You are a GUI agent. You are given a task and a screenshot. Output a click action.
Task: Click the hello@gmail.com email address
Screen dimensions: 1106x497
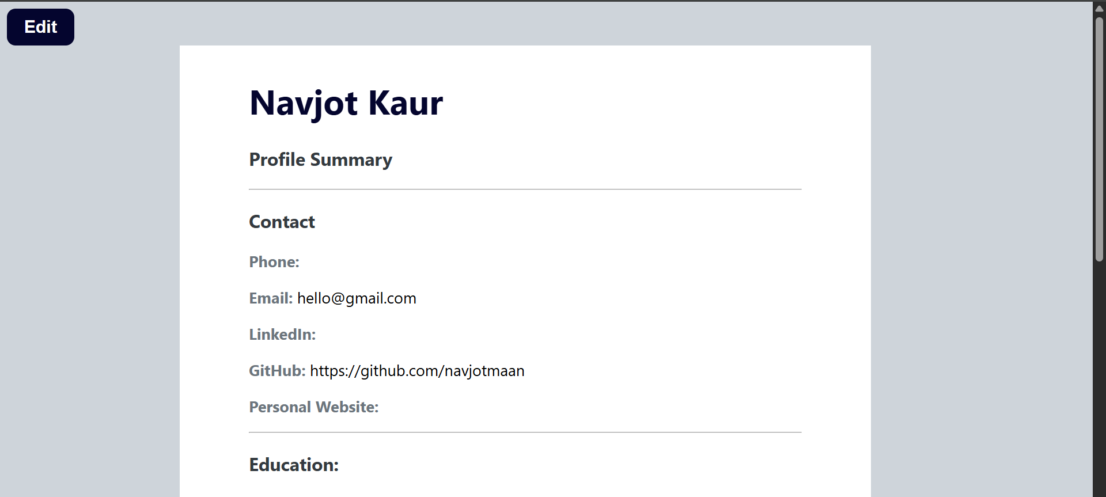(x=357, y=298)
